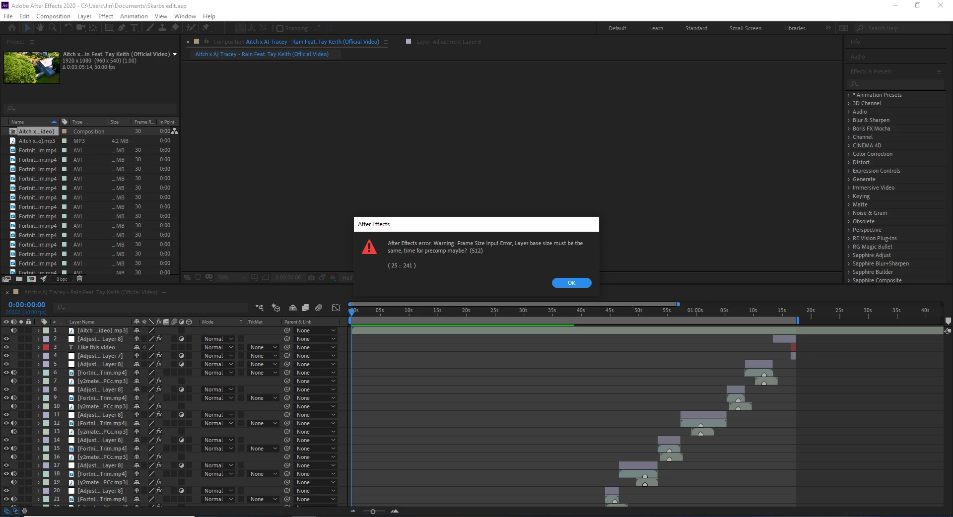Image resolution: width=953 pixels, height=517 pixels.
Task: Adjust the timeline zoom slider handle
Action: tap(373, 511)
